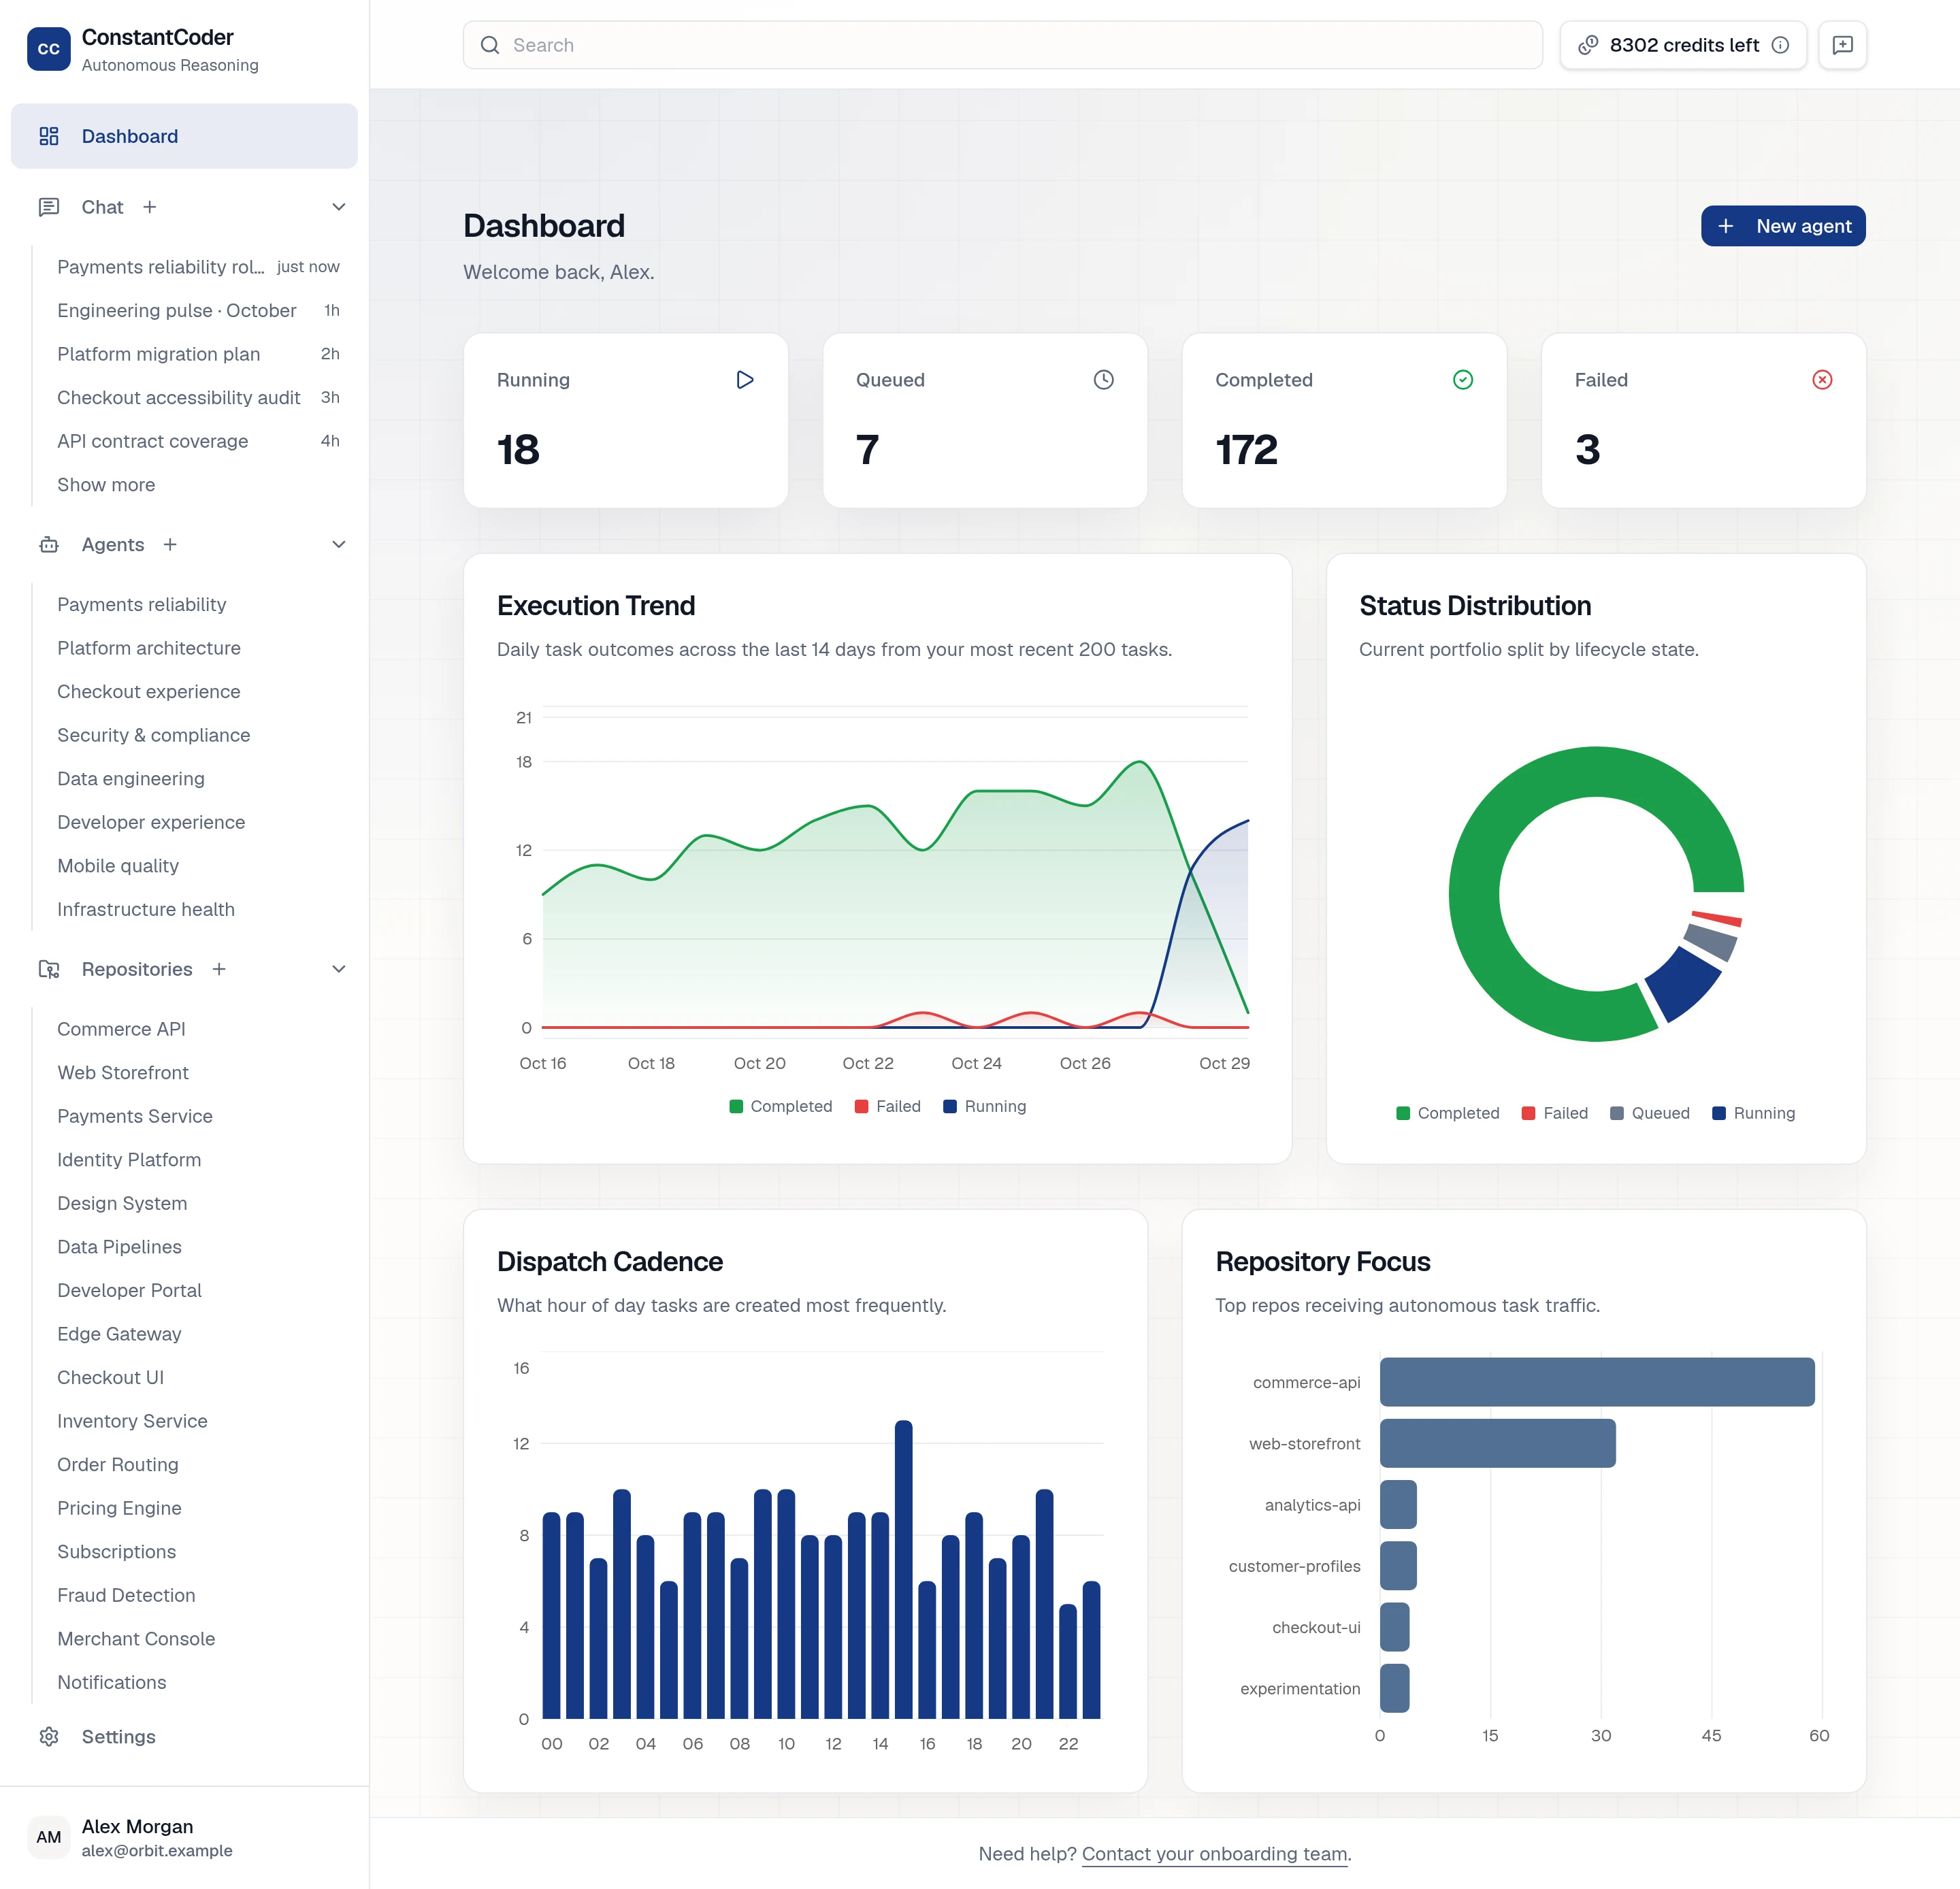Screen dimensions: 1960x1889
Task: Toggle Completed in Status Distribution legend
Action: click(x=1448, y=1113)
